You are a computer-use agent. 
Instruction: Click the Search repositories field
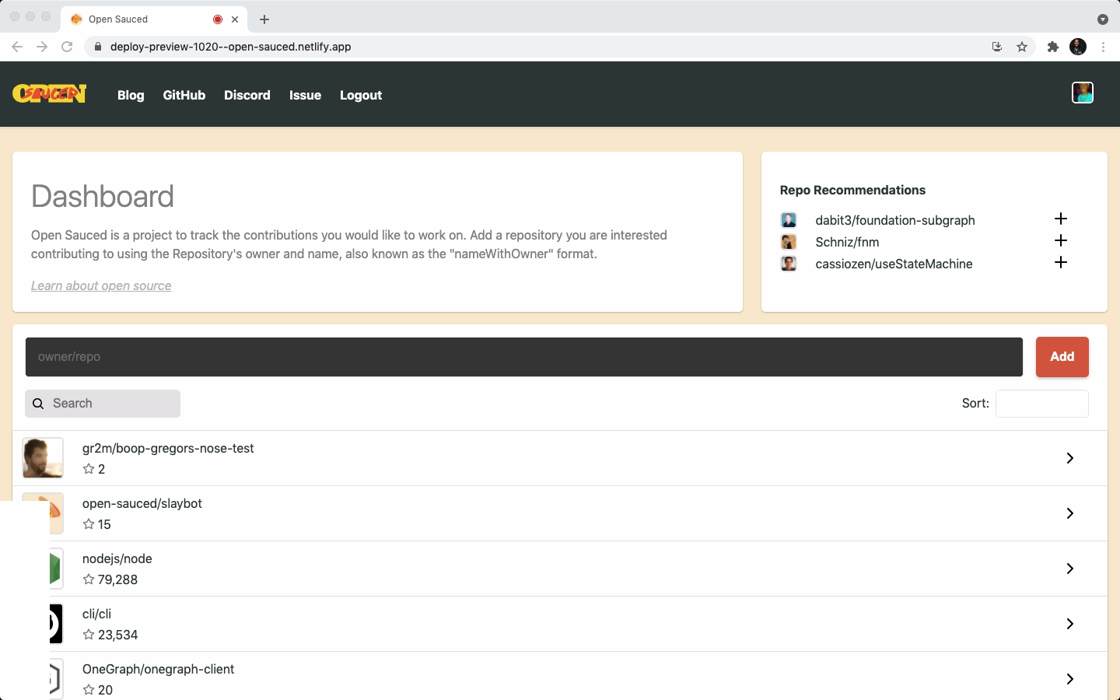point(103,404)
